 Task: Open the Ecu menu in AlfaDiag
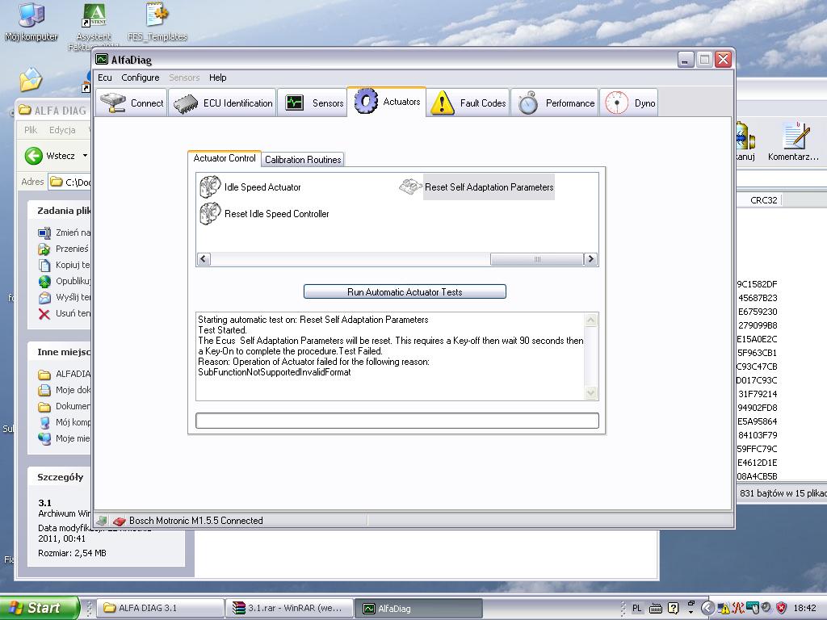click(x=105, y=77)
